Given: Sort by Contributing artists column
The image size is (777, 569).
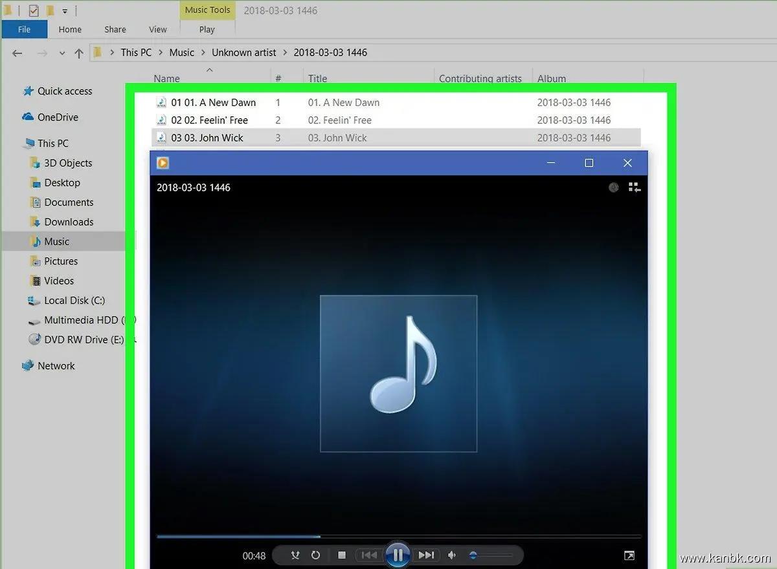Looking at the screenshot, I should point(480,78).
